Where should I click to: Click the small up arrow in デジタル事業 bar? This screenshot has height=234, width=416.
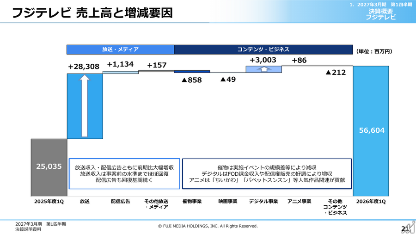[264, 69]
